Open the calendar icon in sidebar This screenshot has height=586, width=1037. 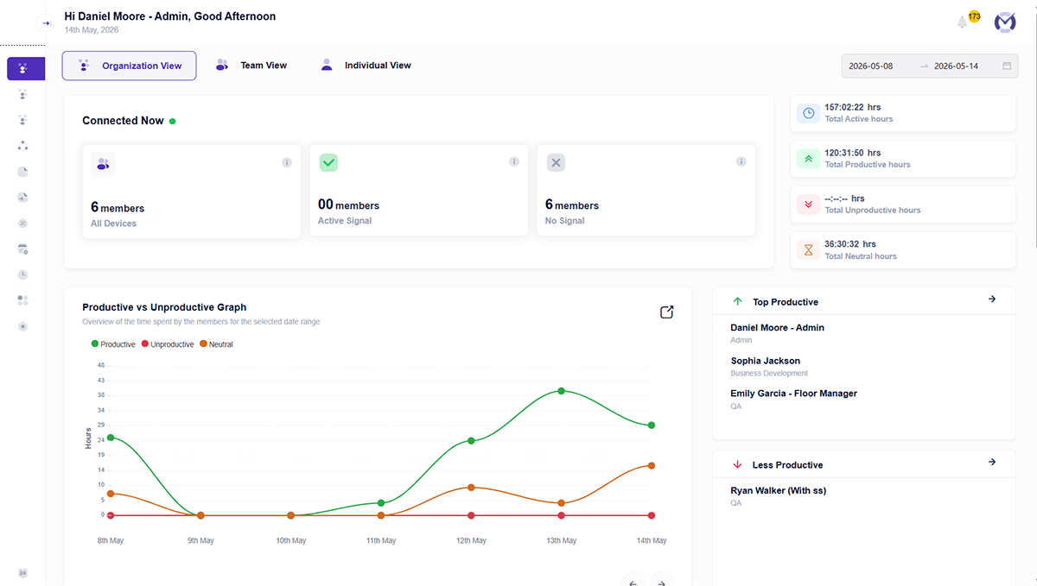(x=22, y=249)
